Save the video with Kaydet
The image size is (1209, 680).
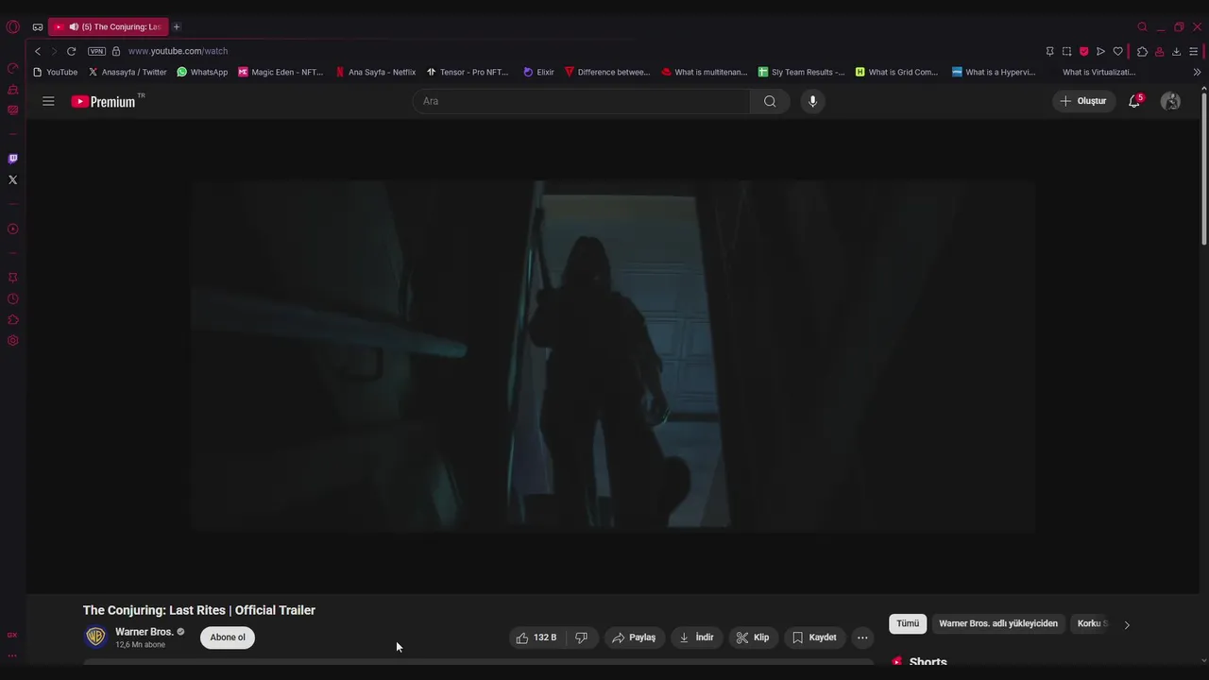(x=814, y=637)
